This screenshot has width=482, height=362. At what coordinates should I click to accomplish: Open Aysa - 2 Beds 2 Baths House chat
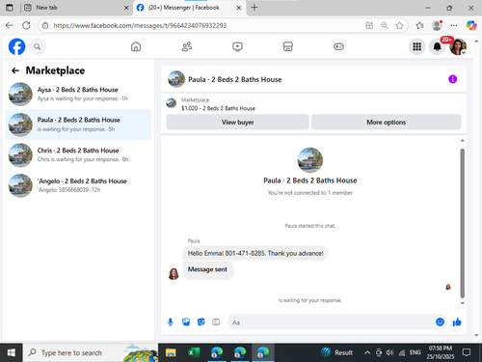pyautogui.click(x=78, y=94)
